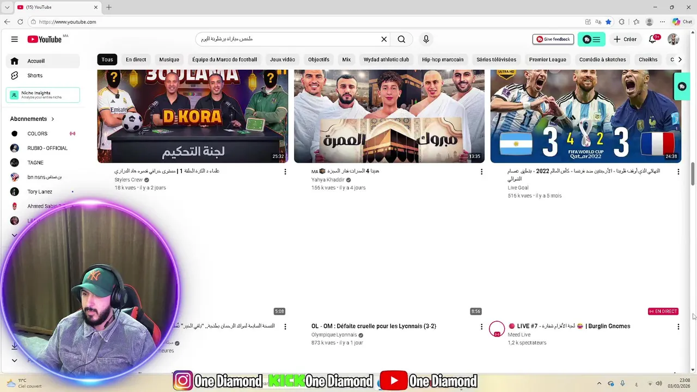Open options menu for Meed Live stream
Screen dimensions: 697x392
(x=678, y=327)
